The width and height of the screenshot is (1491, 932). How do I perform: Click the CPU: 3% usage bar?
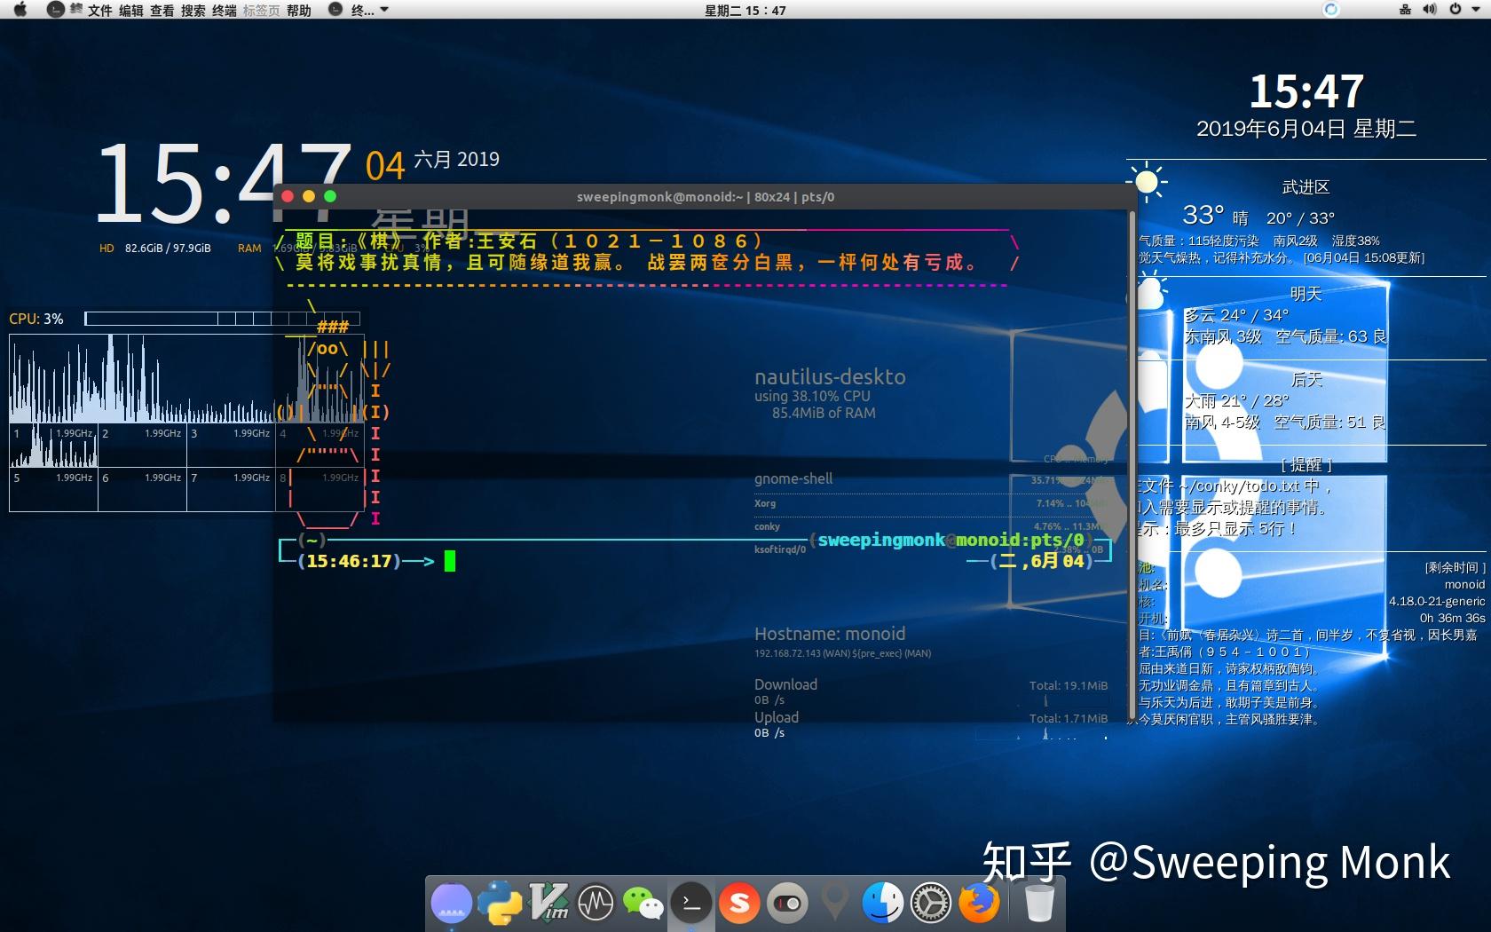(223, 318)
